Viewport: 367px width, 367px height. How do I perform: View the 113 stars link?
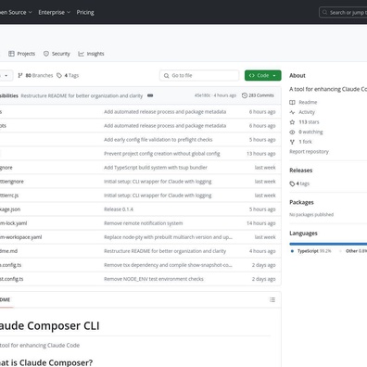point(309,122)
